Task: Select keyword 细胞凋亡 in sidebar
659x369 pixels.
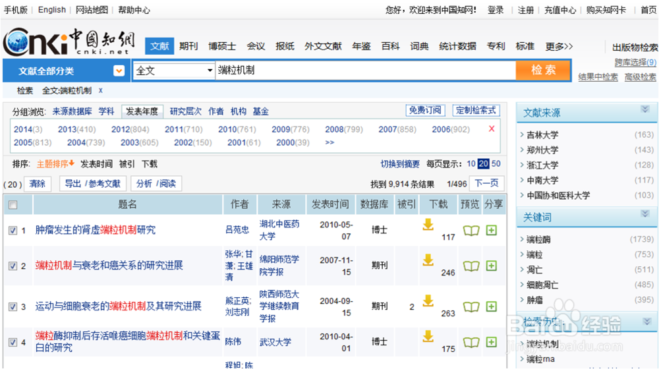Action: (x=542, y=285)
